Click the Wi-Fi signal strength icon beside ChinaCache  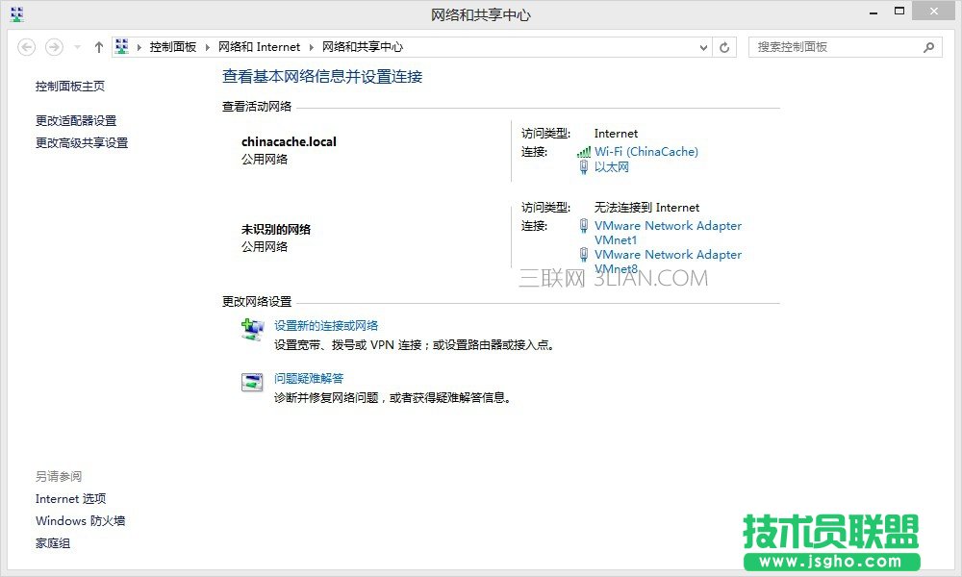pos(585,151)
